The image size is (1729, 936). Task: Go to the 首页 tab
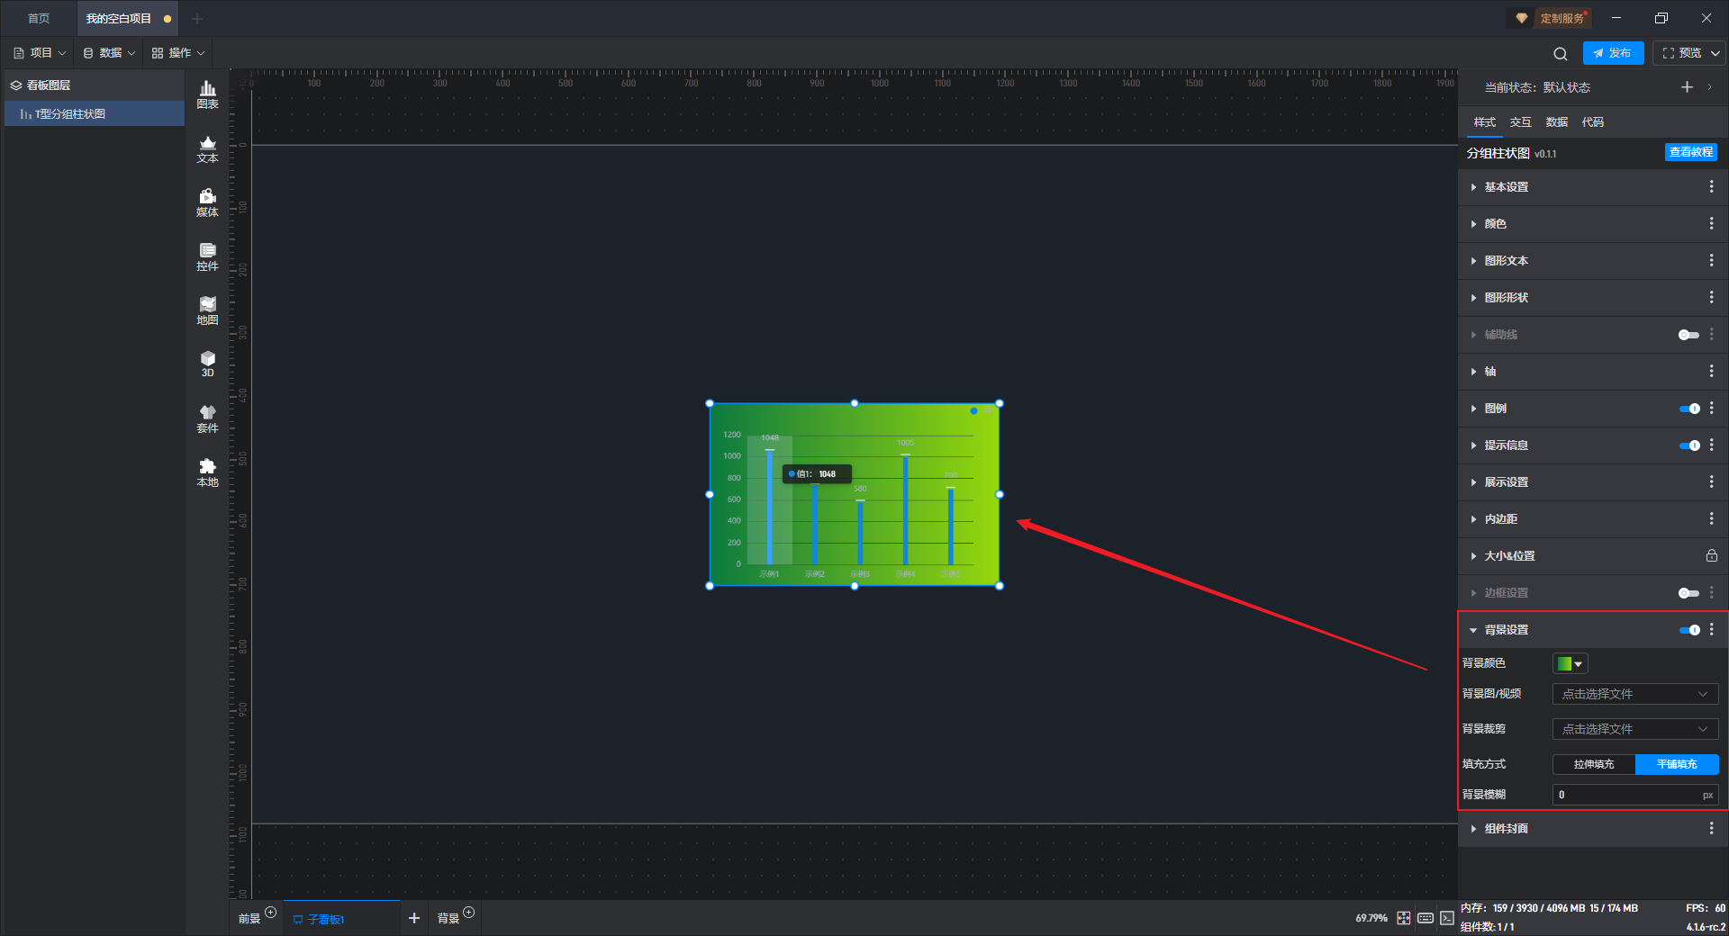[x=39, y=18]
